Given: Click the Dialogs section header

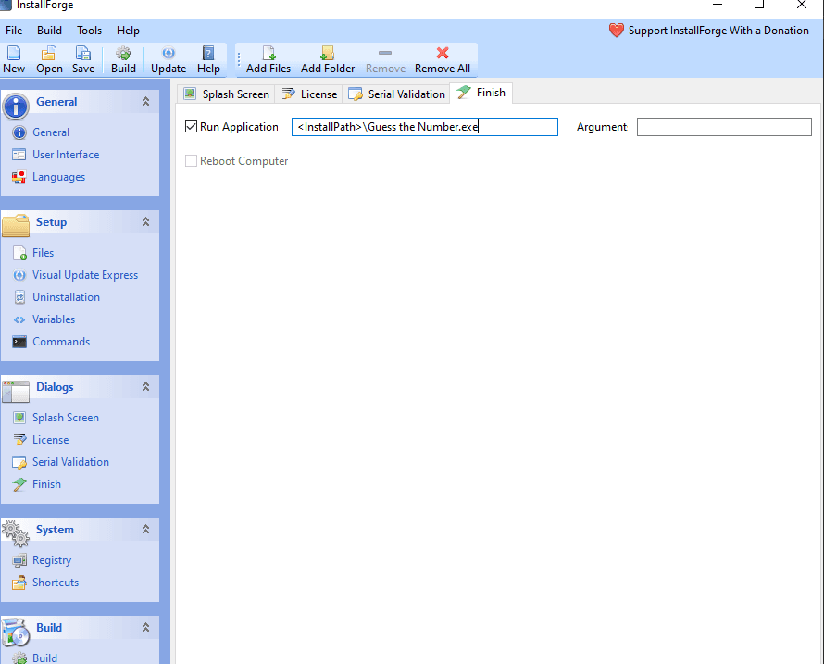Looking at the screenshot, I should coord(80,387).
